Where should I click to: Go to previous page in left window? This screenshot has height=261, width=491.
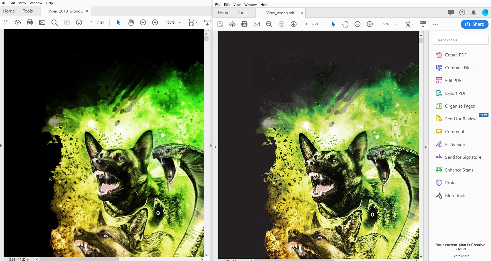67,23
